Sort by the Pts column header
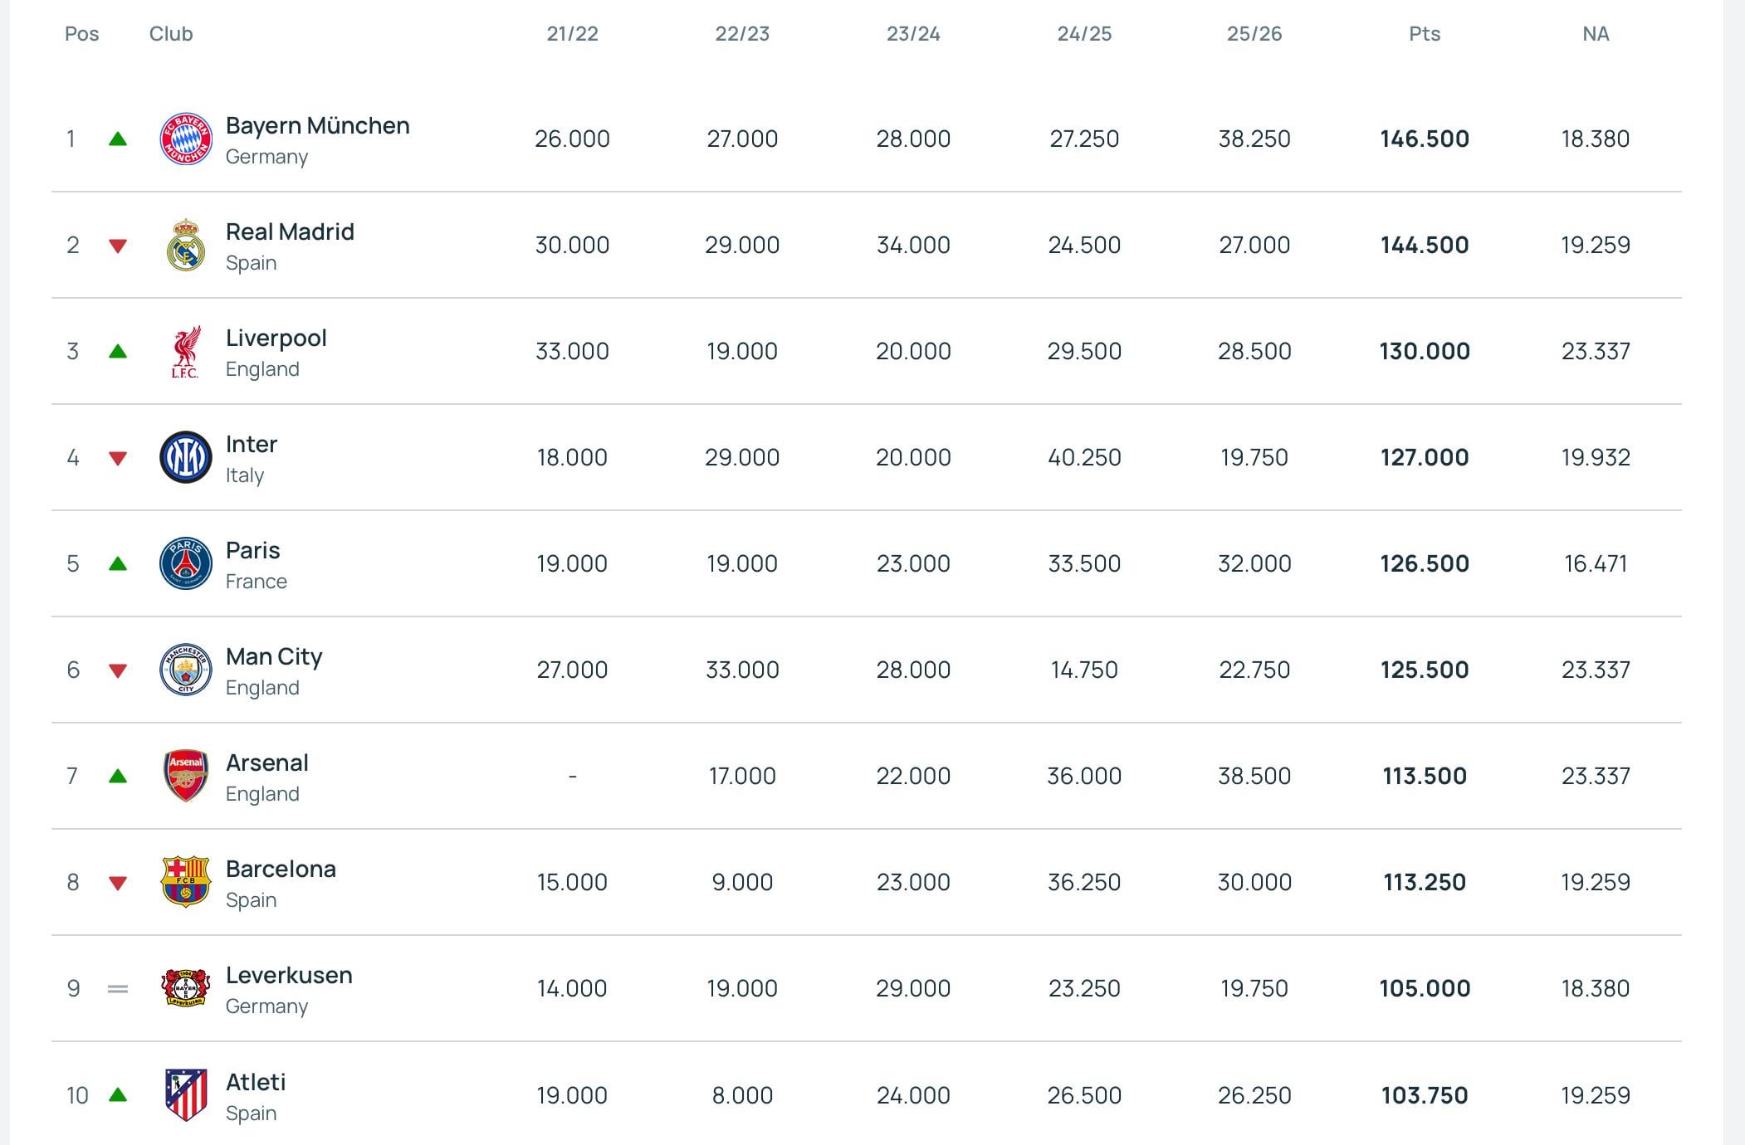Image resolution: width=1745 pixels, height=1145 pixels. (1425, 34)
